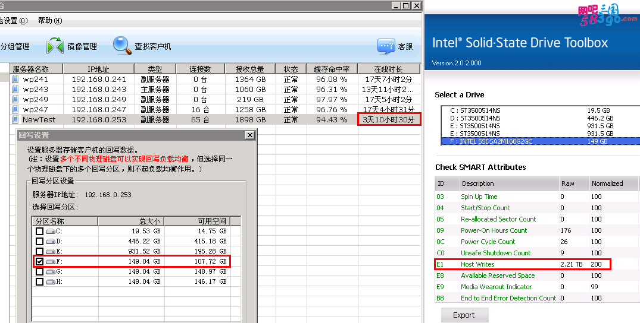Screen dimensions: 640x323
Task: Click Power Cycle Count attribute
Action: (x=488, y=242)
